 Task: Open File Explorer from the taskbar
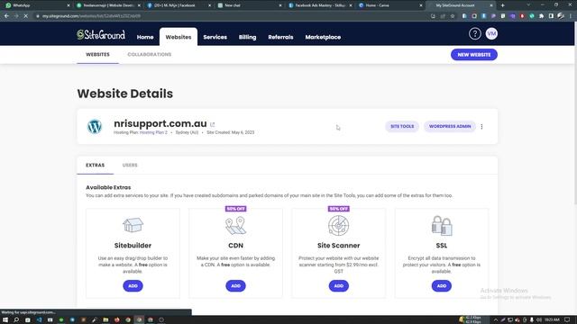click(x=105, y=320)
